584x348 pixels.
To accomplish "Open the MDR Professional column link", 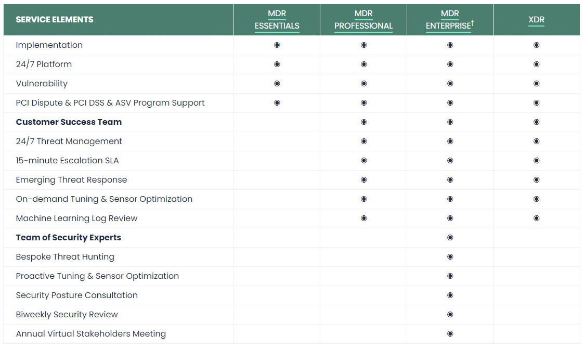I will pyautogui.click(x=363, y=20).
